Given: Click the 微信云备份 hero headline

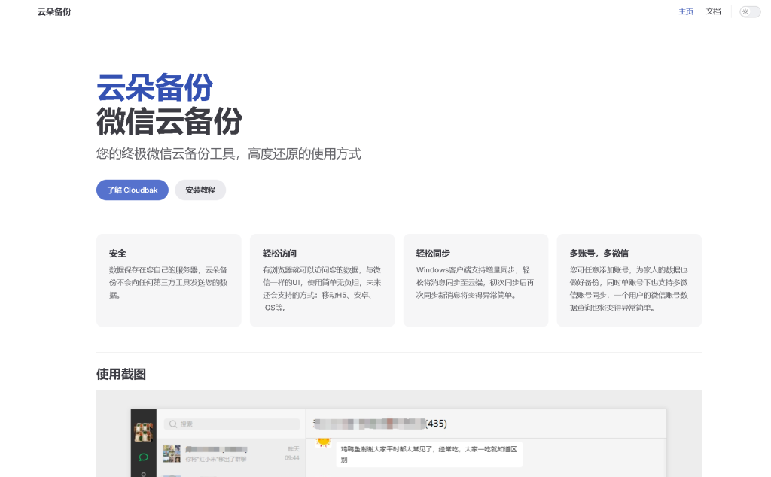Looking at the screenshot, I should pos(169,121).
